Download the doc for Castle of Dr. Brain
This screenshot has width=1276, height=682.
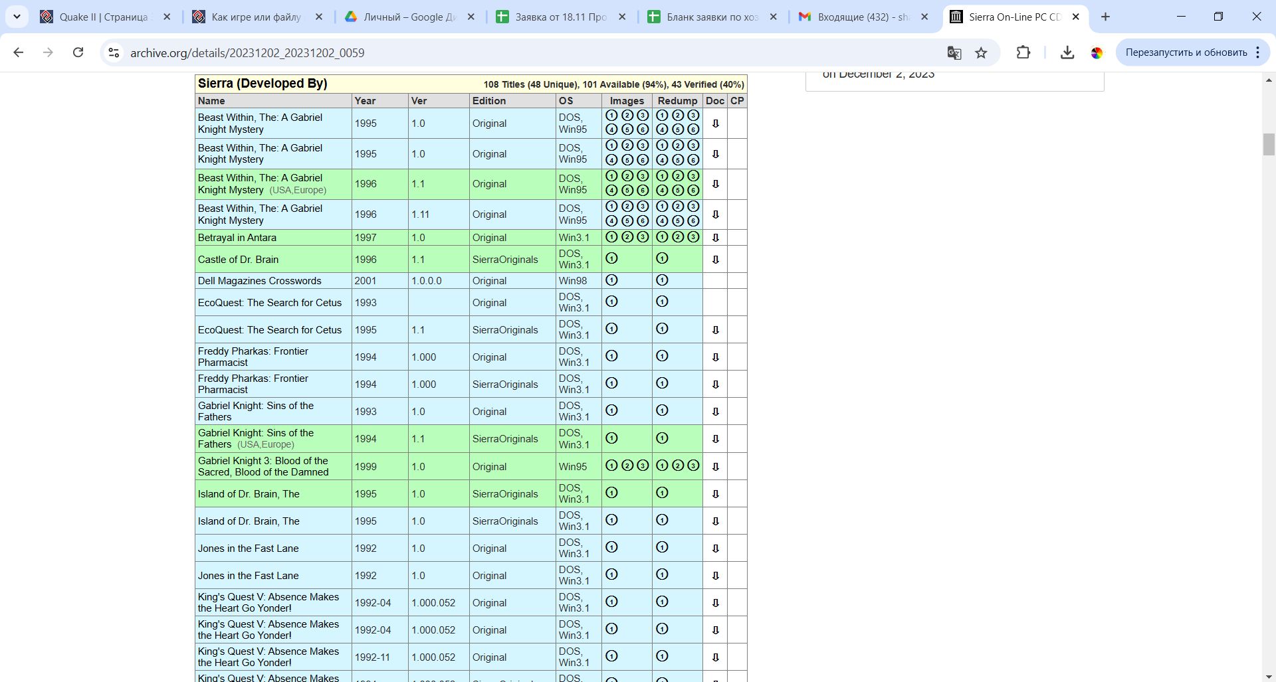click(x=716, y=260)
